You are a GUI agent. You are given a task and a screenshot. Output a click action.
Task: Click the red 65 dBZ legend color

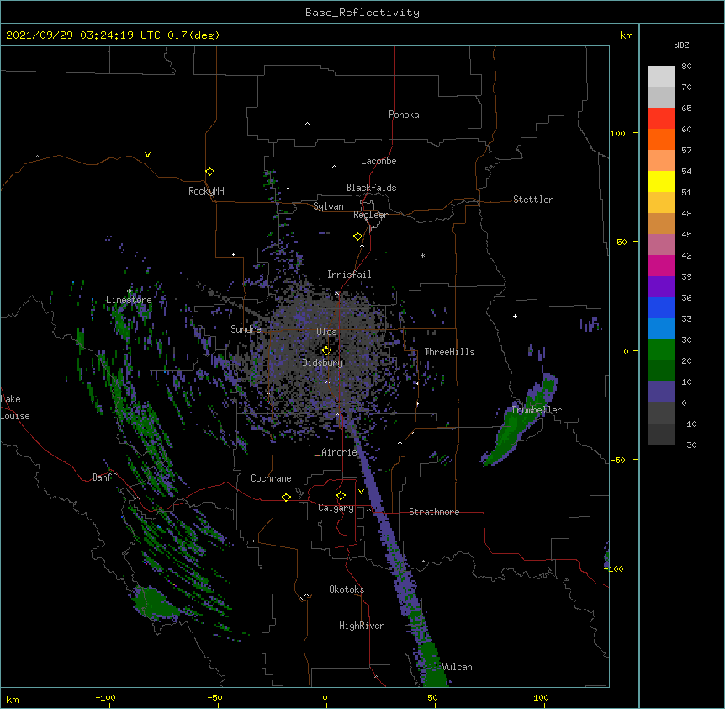point(661,118)
